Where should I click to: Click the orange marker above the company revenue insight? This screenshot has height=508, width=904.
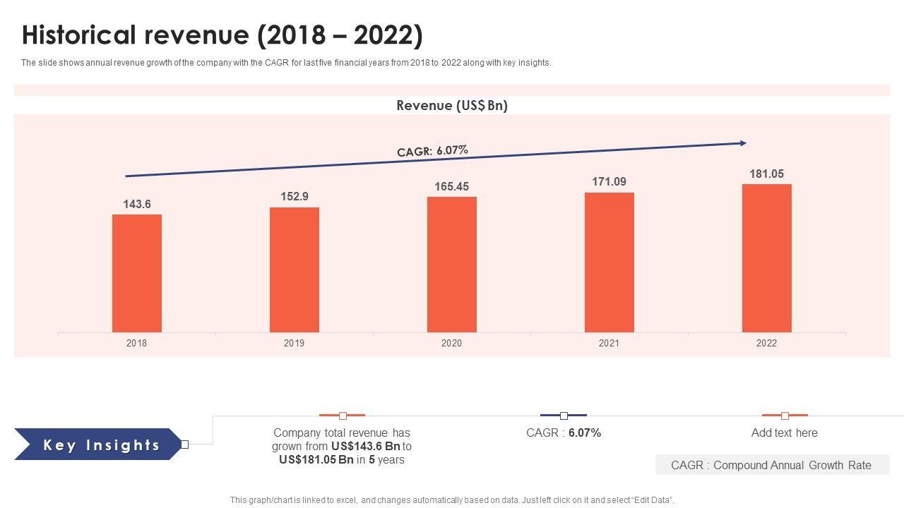343,416
